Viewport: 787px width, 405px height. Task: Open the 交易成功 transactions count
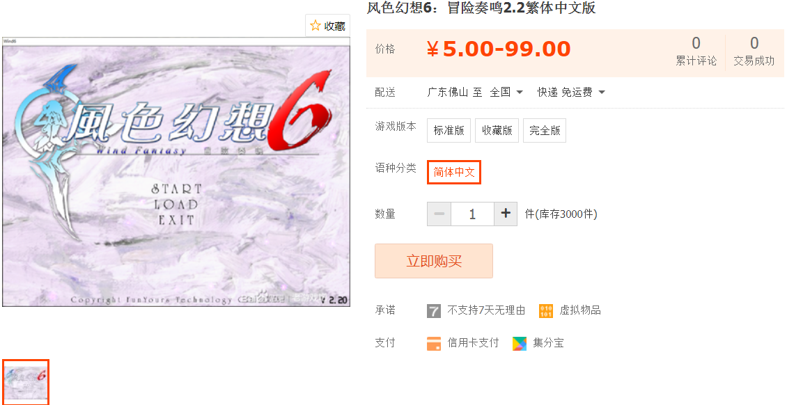point(754,51)
